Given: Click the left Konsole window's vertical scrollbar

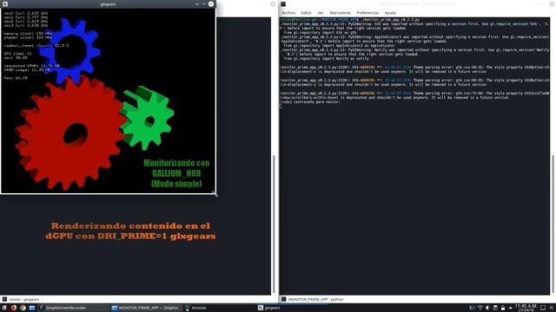Looking at the screenshot, I should point(274,224).
